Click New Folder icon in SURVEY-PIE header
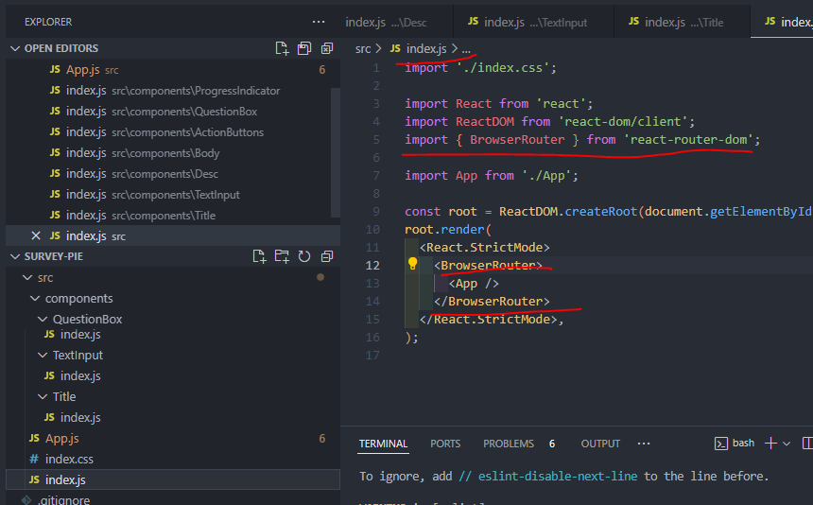Viewport: 813px width, 505px height. click(282, 256)
